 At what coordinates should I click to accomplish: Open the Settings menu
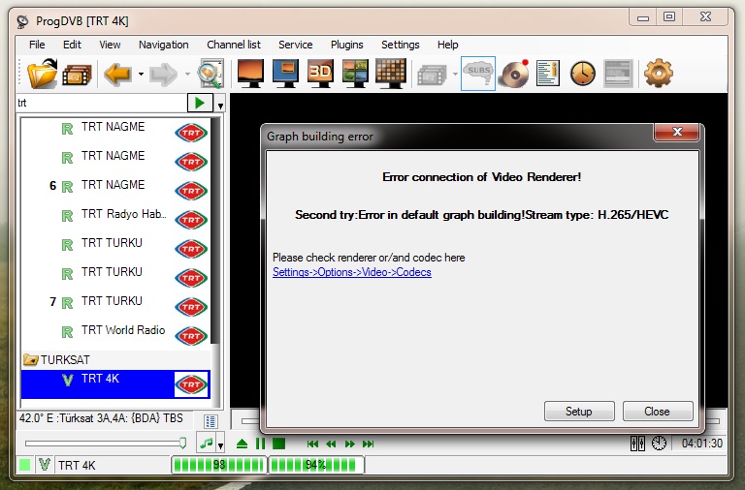point(400,45)
